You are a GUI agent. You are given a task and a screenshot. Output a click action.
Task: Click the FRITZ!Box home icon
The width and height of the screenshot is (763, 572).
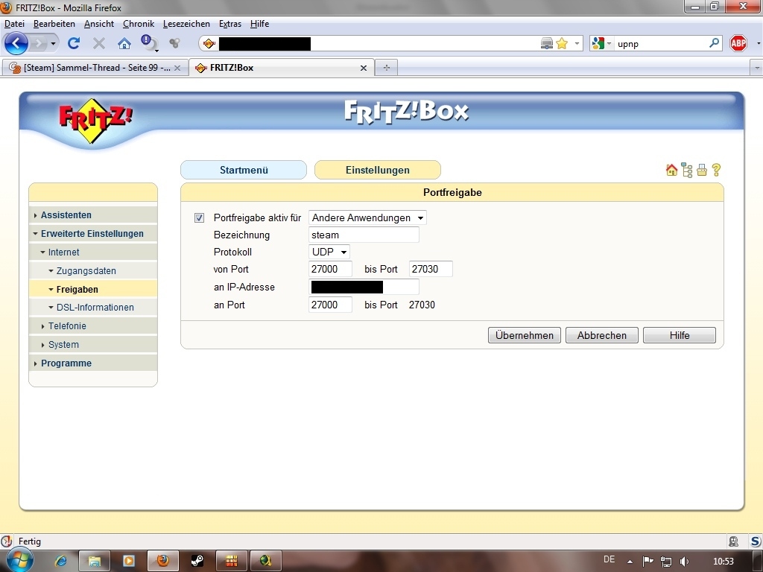click(x=671, y=170)
